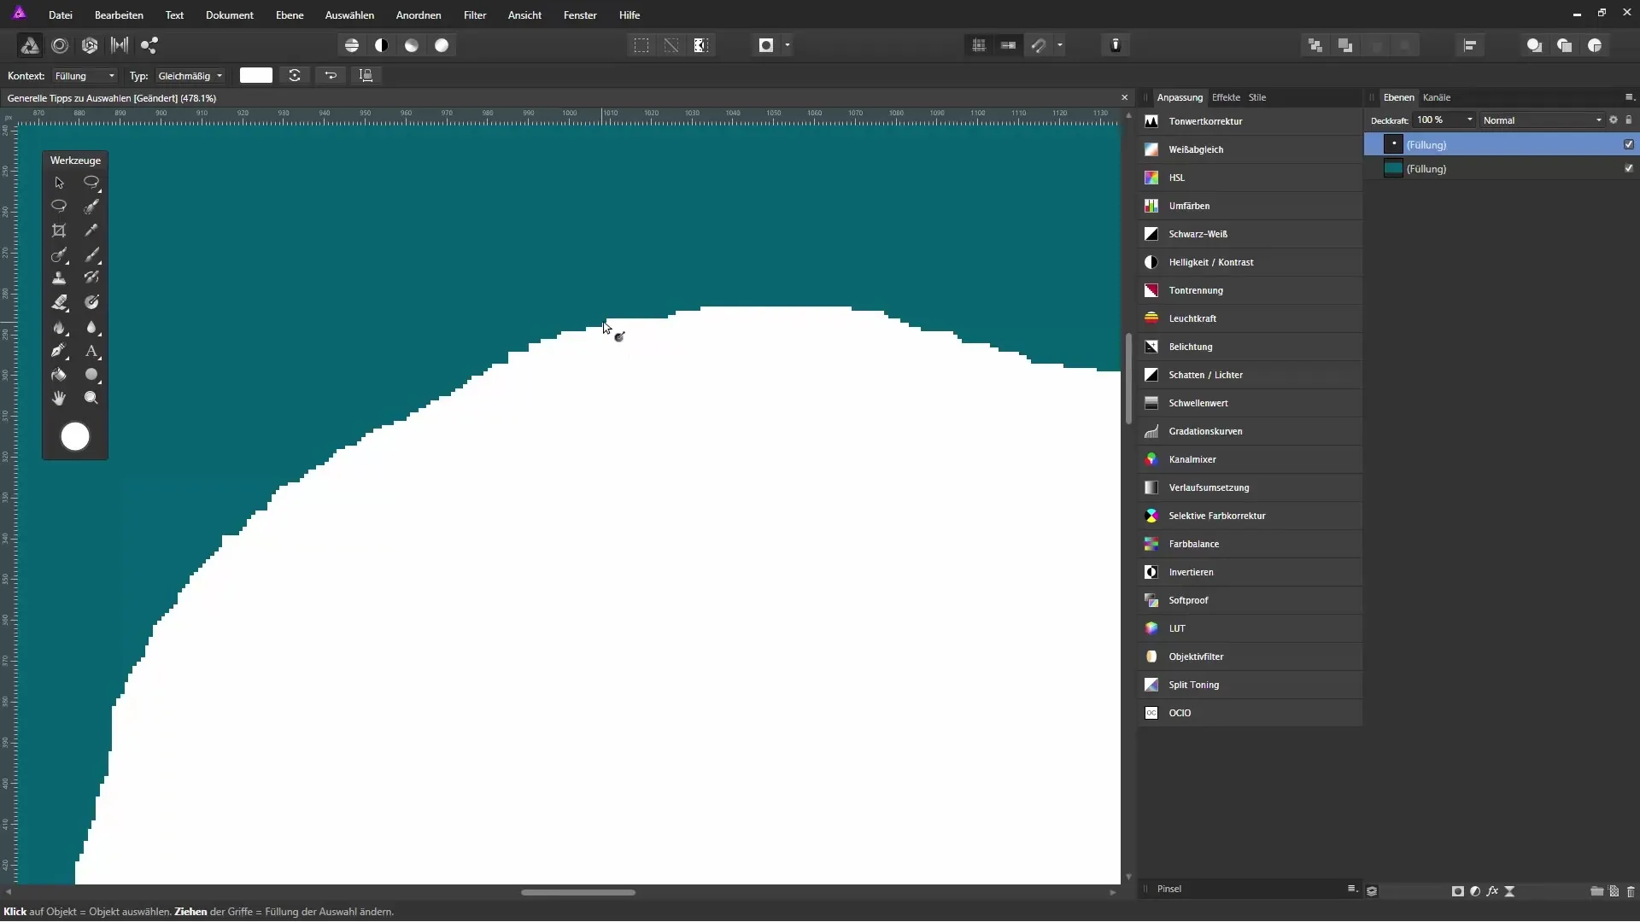Open the Typ Gleichmäßig dropdown
Viewport: 1640px width, 922px height.
tap(190, 76)
